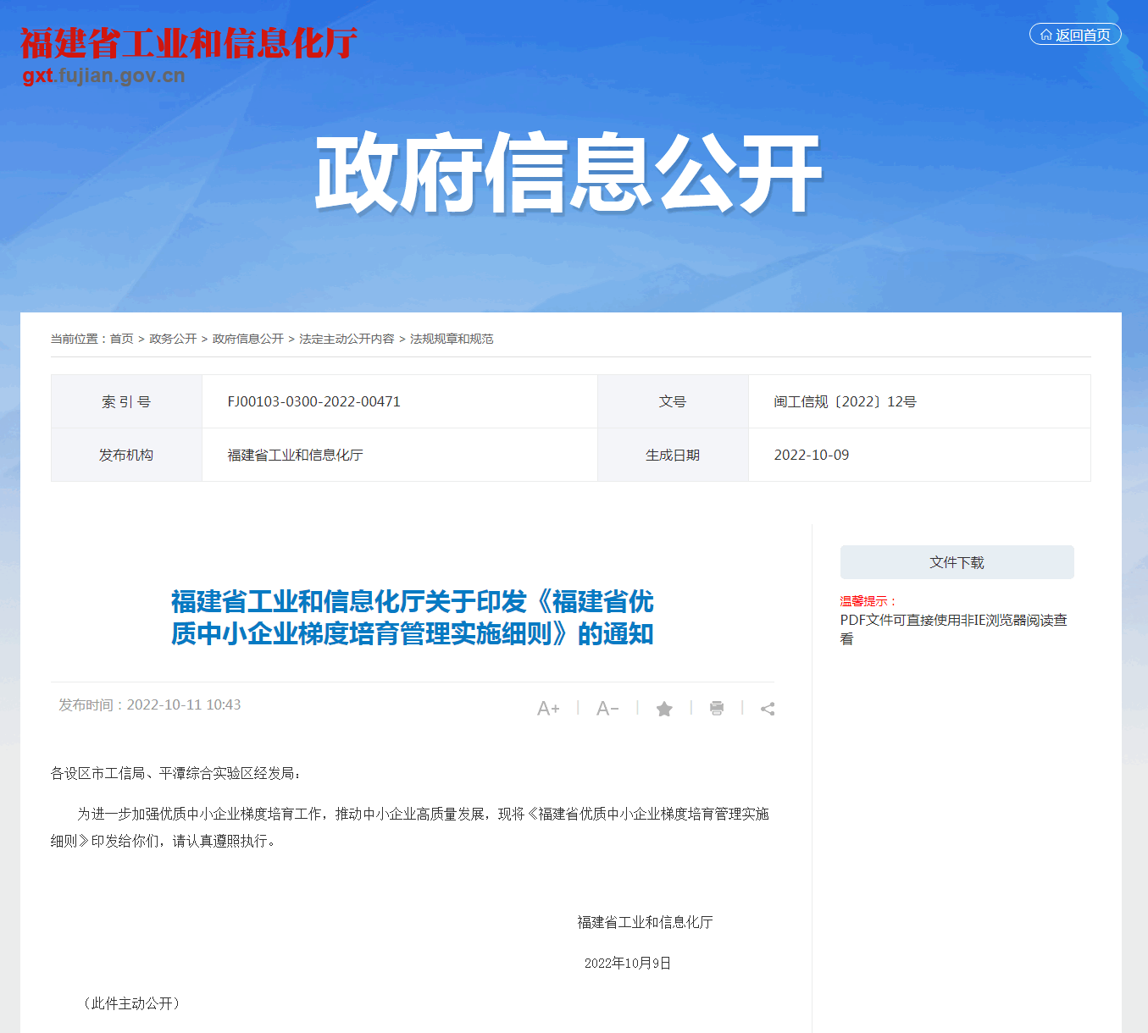The width and height of the screenshot is (1148, 1033).
Task: Open the share icon options
Action: point(768,709)
